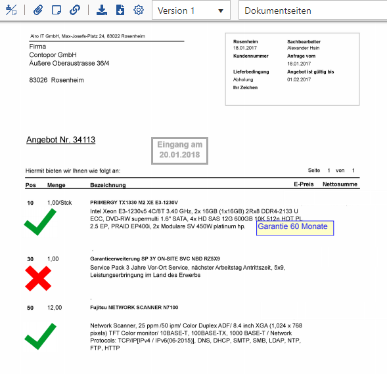Click the Lieferbedingung value Abholung

click(243, 79)
